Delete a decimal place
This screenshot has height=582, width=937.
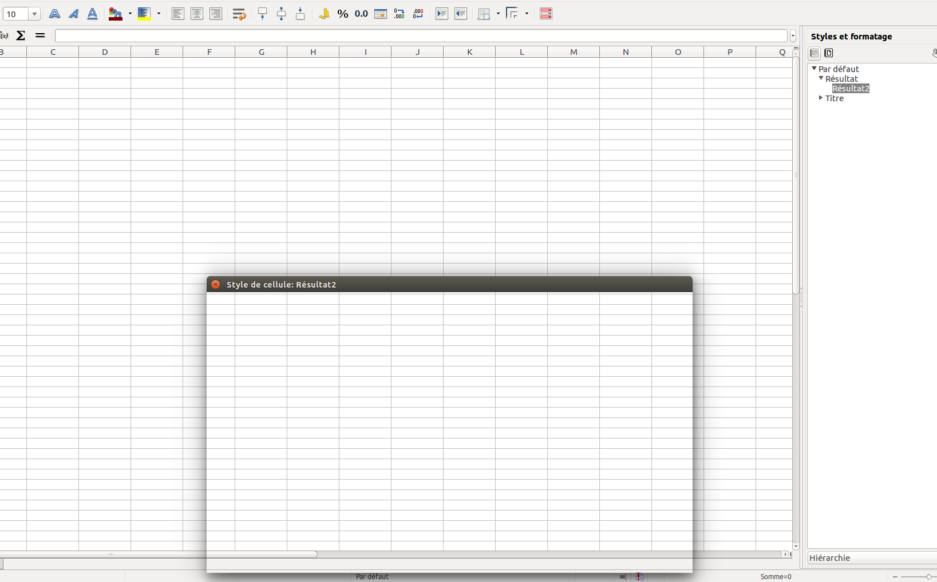[x=418, y=14]
